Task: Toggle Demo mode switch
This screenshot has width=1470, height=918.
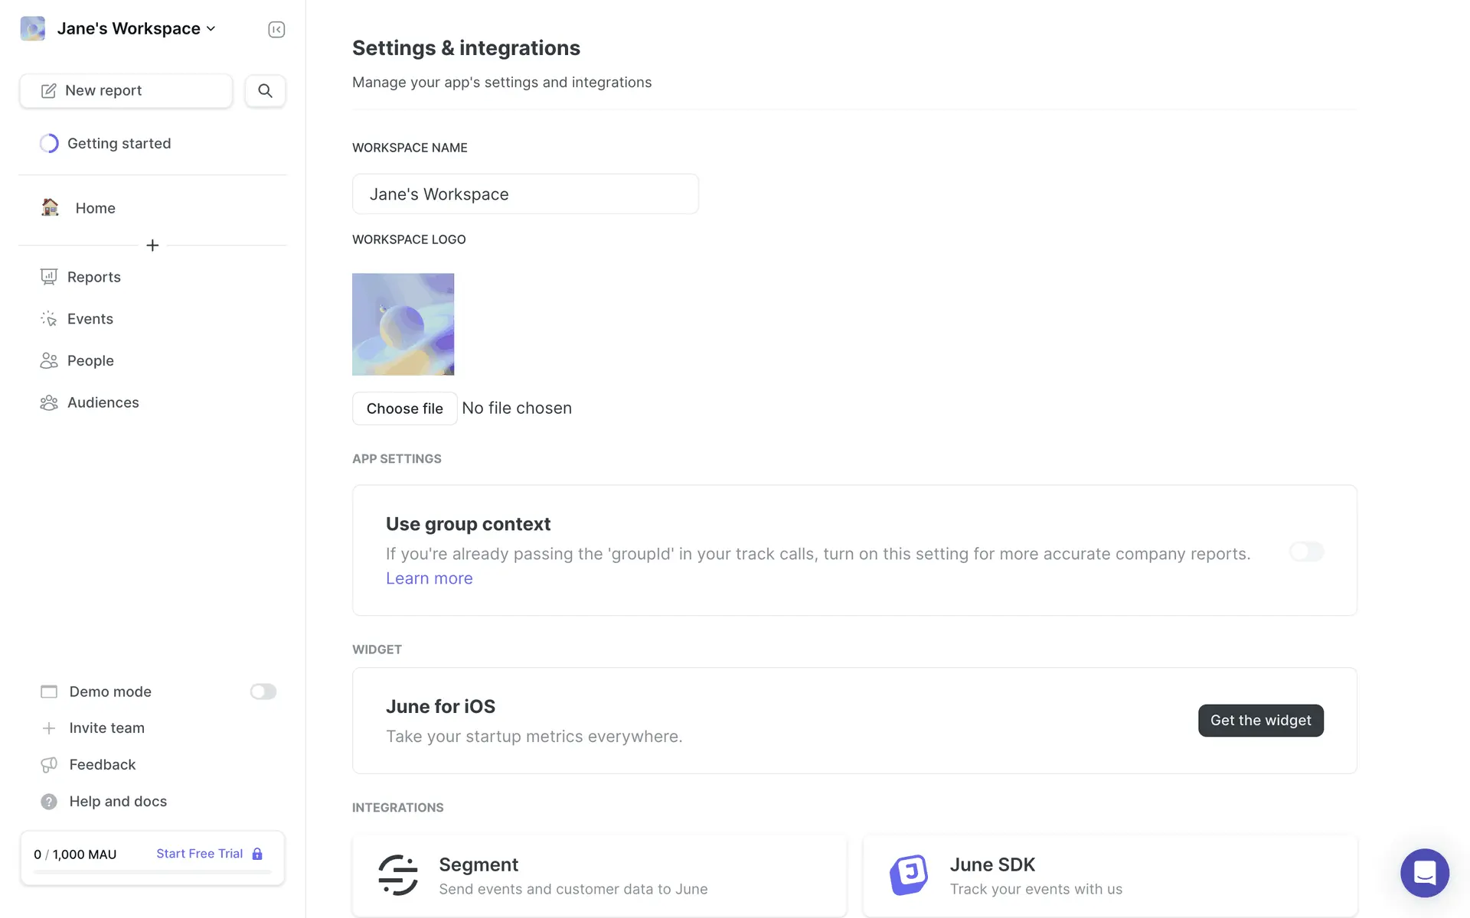Action: (x=263, y=692)
